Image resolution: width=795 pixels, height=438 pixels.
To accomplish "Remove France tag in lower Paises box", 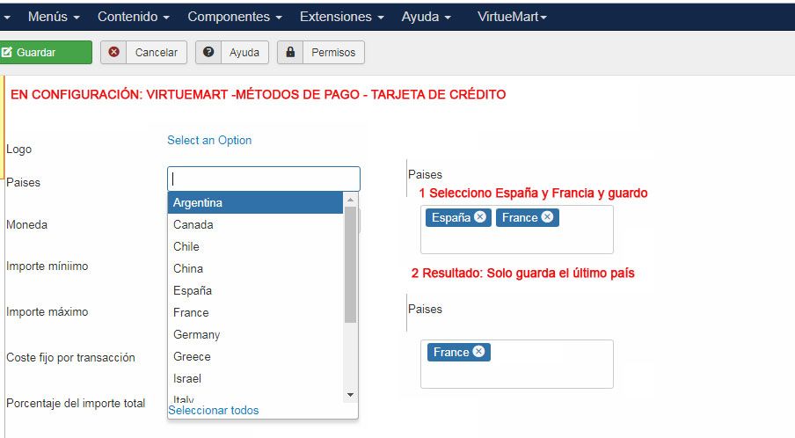I will click(478, 351).
